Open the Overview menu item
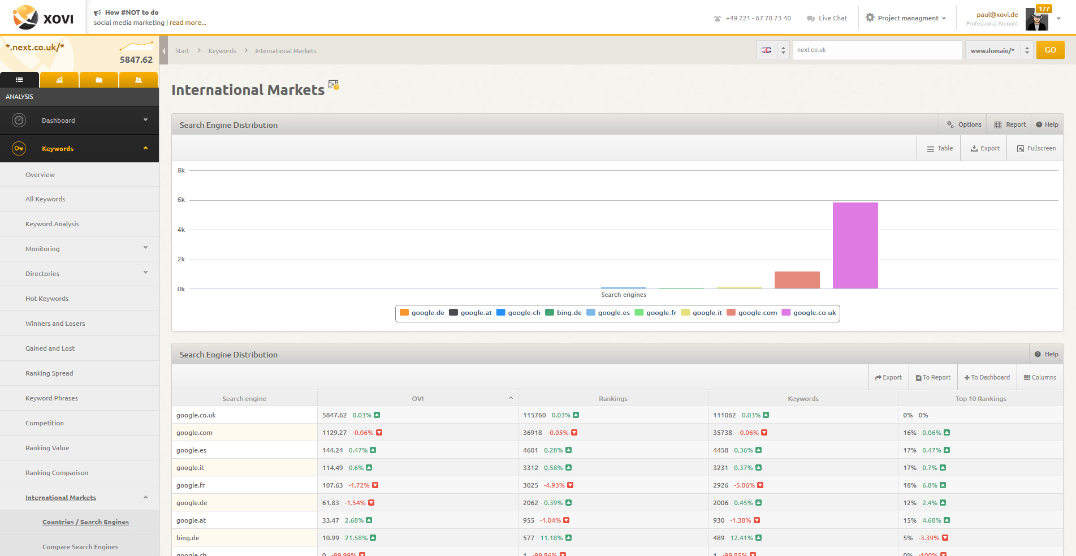This screenshot has height=556, width=1076. click(x=40, y=175)
